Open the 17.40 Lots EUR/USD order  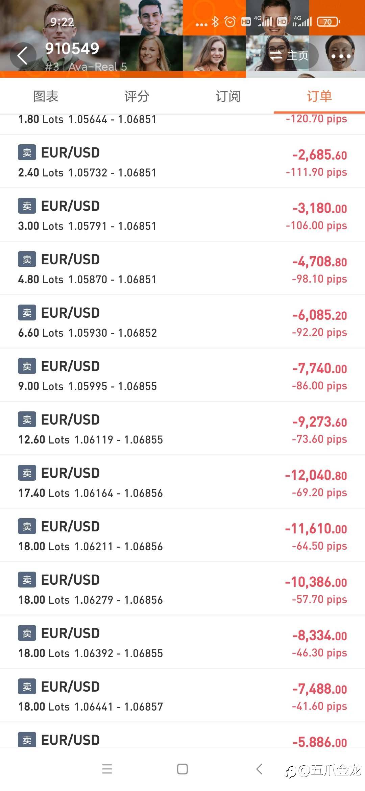182,482
